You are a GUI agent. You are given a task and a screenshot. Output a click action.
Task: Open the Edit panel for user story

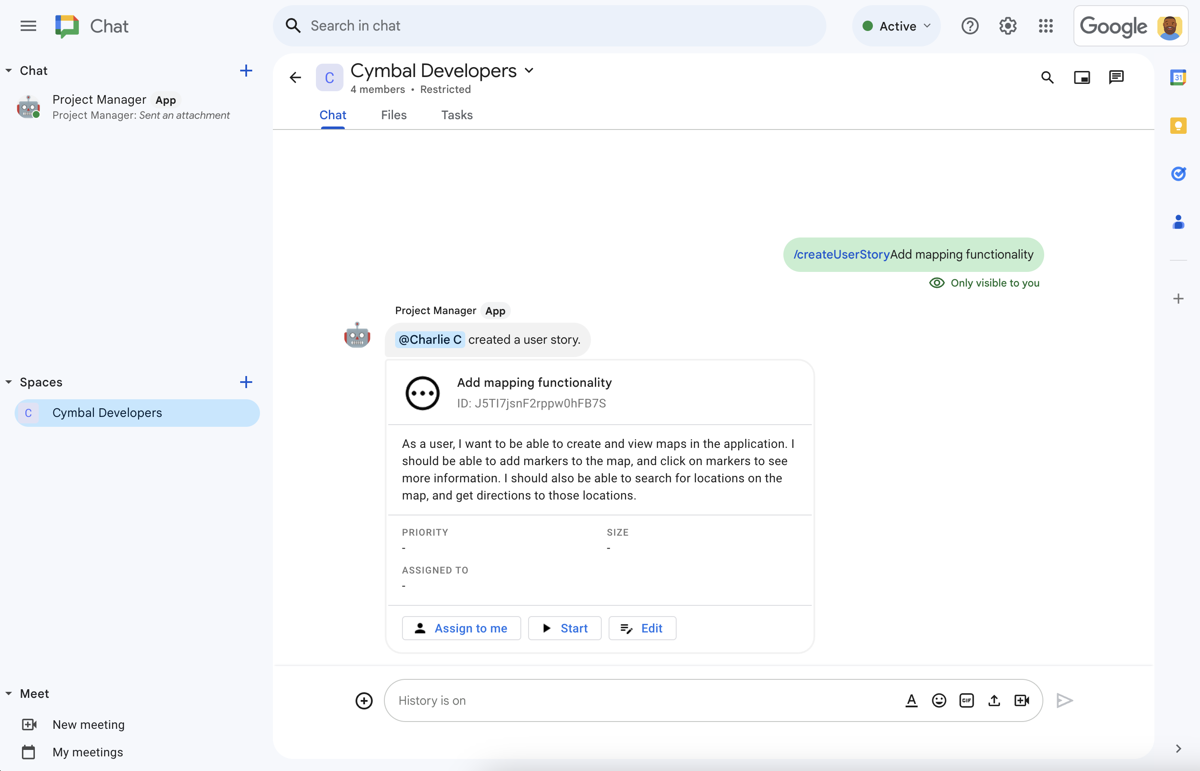[x=642, y=628]
